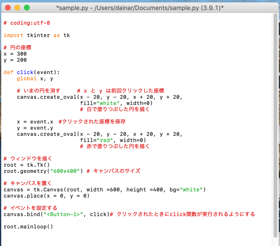280x246 pixels.
Task: Click the "y = event.y" line
Action: 35,128
